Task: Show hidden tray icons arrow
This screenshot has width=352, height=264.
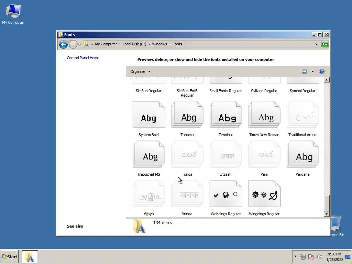Action: [295, 256]
